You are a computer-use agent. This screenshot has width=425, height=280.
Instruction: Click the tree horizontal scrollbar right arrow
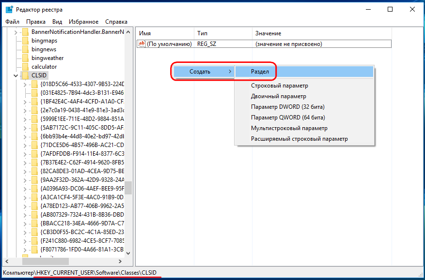click(x=120, y=262)
